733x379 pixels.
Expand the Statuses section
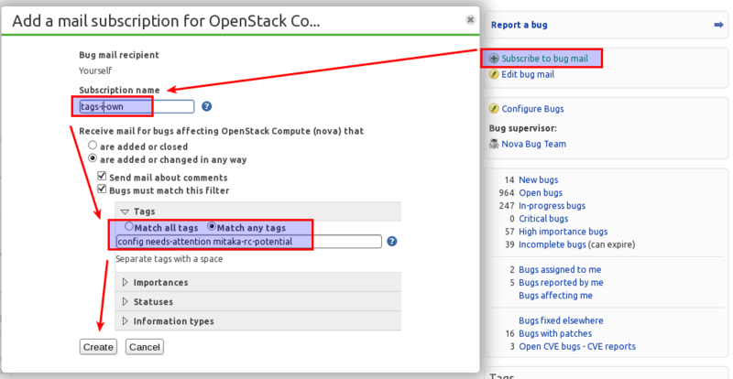point(126,301)
